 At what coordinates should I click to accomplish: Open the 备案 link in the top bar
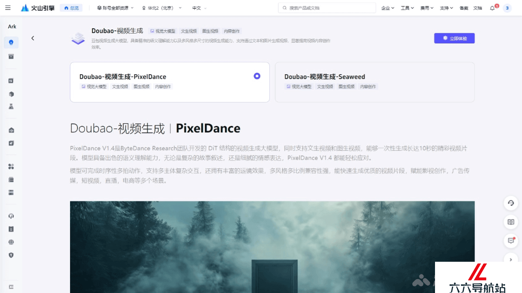(464, 8)
